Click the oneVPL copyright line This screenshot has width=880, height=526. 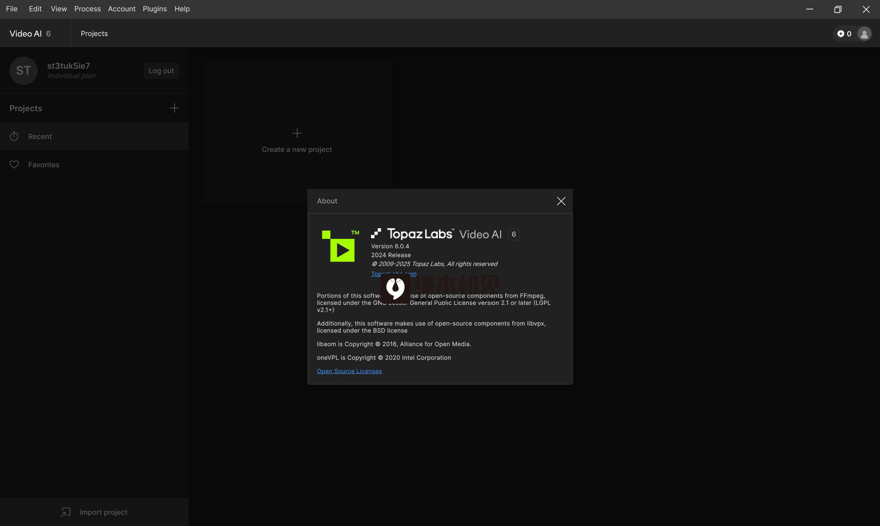click(x=384, y=358)
